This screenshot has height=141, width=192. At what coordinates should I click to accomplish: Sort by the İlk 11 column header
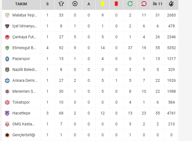tap(157, 4)
